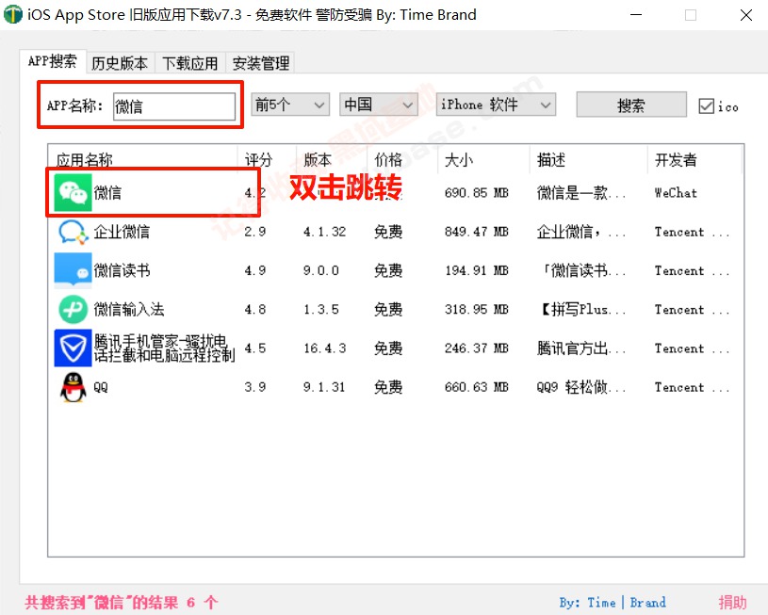The width and height of the screenshot is (768, 615).
Task: Click the 捐助 donate link
Action: 733,602
